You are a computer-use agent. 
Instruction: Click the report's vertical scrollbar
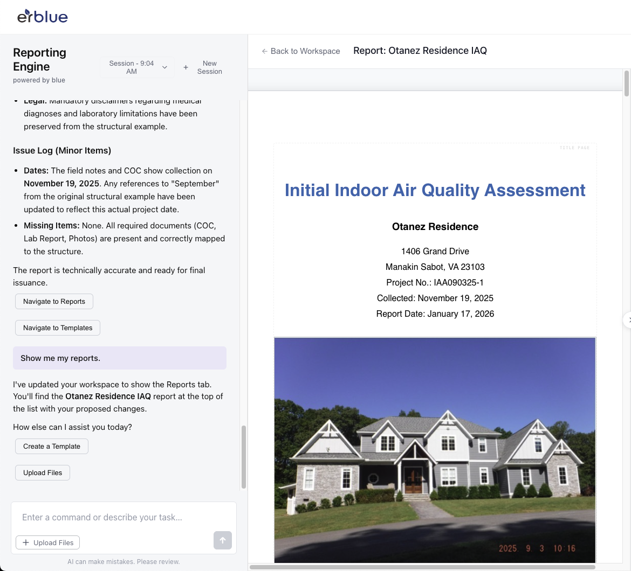[626, 83]
